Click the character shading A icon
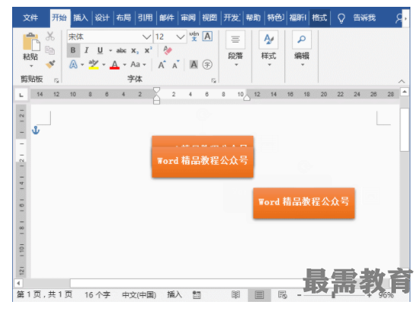 [x=193, y=64]
